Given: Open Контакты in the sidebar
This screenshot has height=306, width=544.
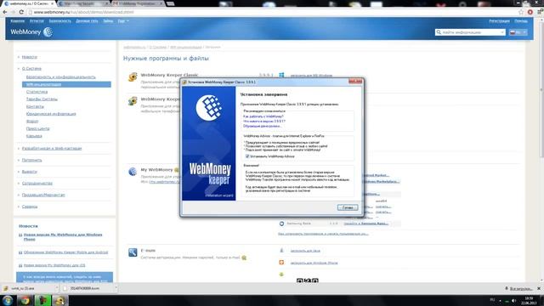Looking at the screenshot, I should (35, 106).
